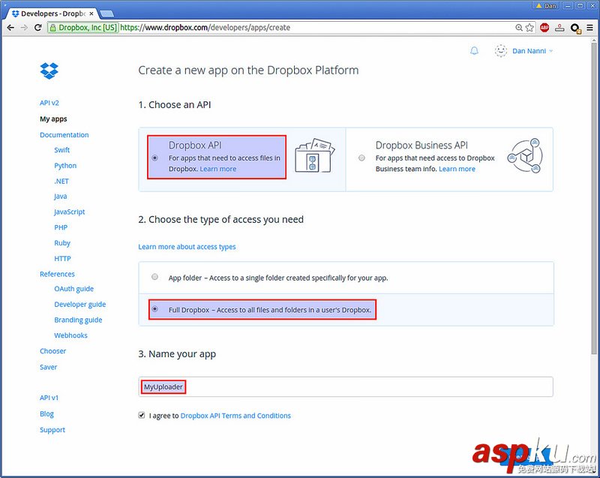600x478 pixels.
Task: Click Learn more about access types
Action: pyautogui.click(x=187, y=246)
